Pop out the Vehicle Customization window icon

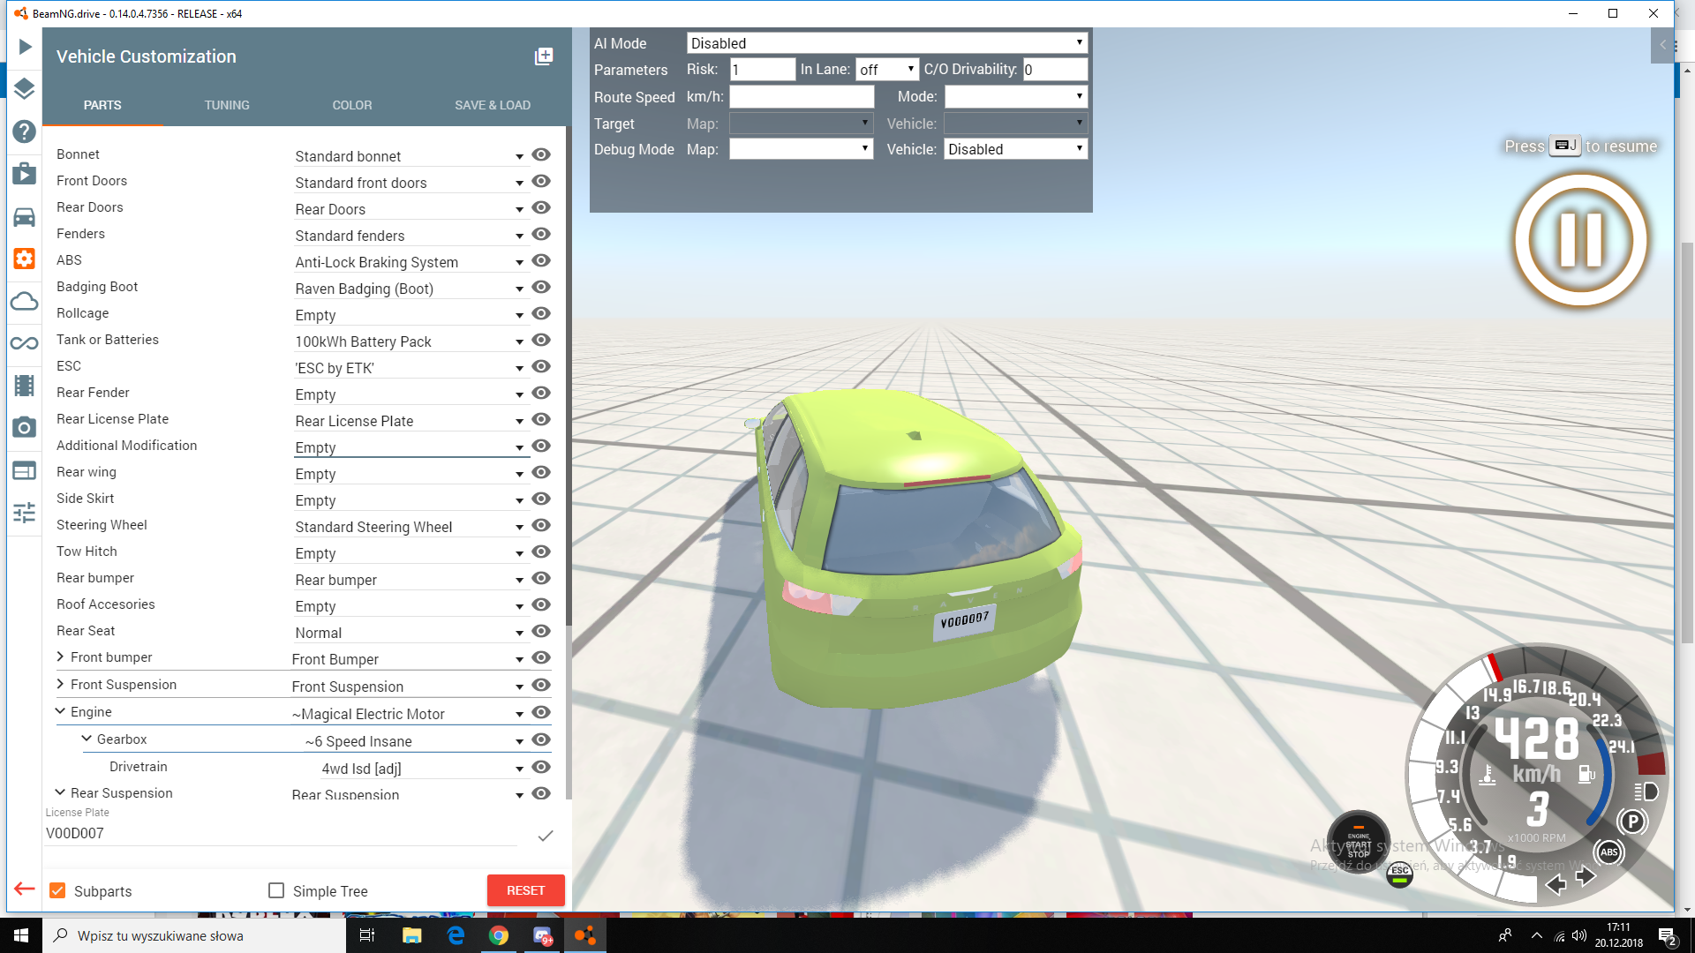pyautogui.click(x=544, y=56)
